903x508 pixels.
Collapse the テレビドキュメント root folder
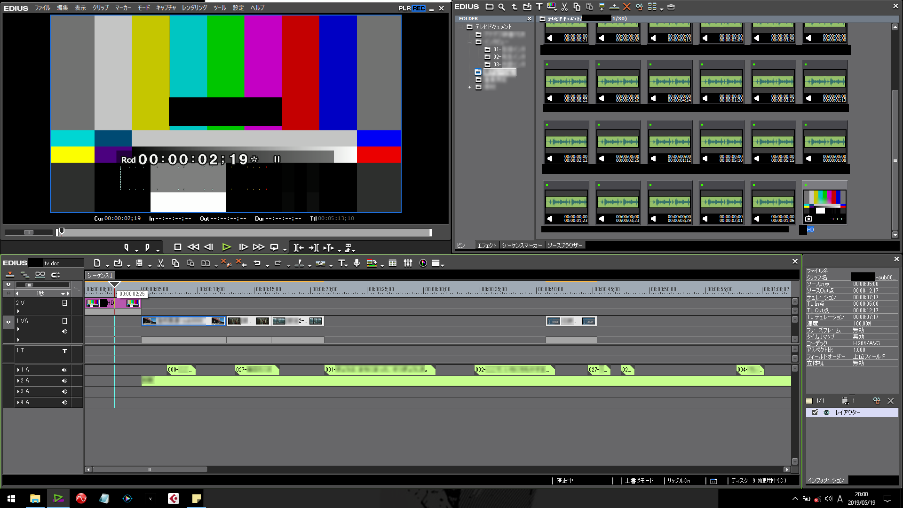click(x=461, y=27)
